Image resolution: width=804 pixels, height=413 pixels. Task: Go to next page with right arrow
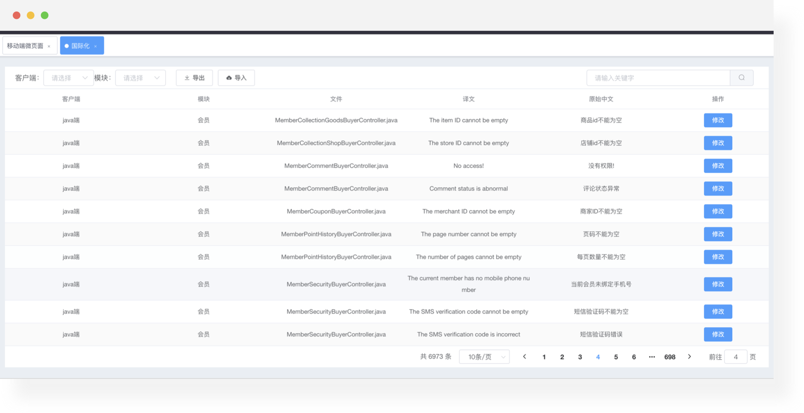pyautogui.click(x=689, y=357)
